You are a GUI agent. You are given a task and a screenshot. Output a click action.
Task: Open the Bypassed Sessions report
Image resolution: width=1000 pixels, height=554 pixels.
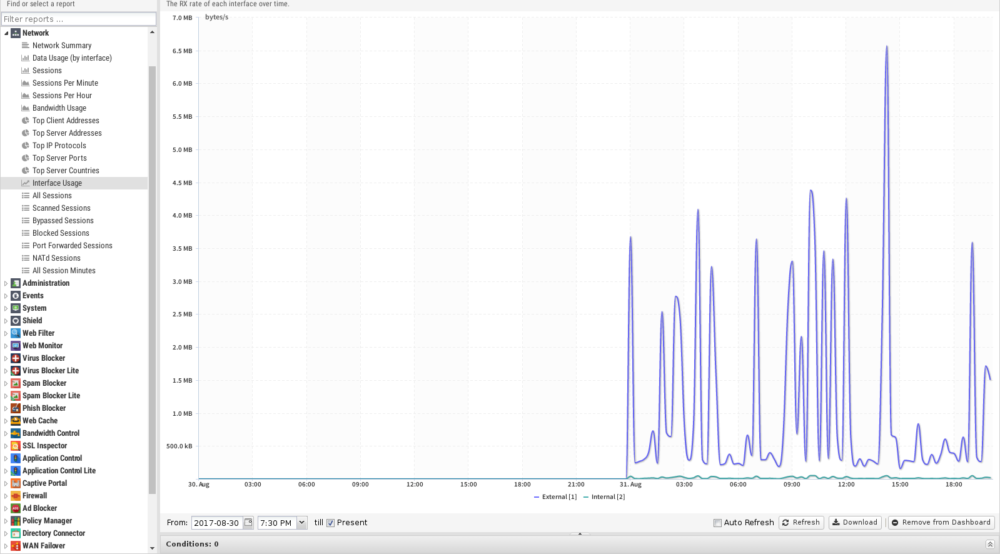coord(63,221)
